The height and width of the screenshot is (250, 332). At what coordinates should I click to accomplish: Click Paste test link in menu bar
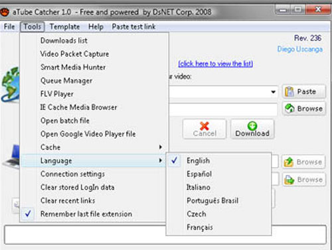point(133,27)
